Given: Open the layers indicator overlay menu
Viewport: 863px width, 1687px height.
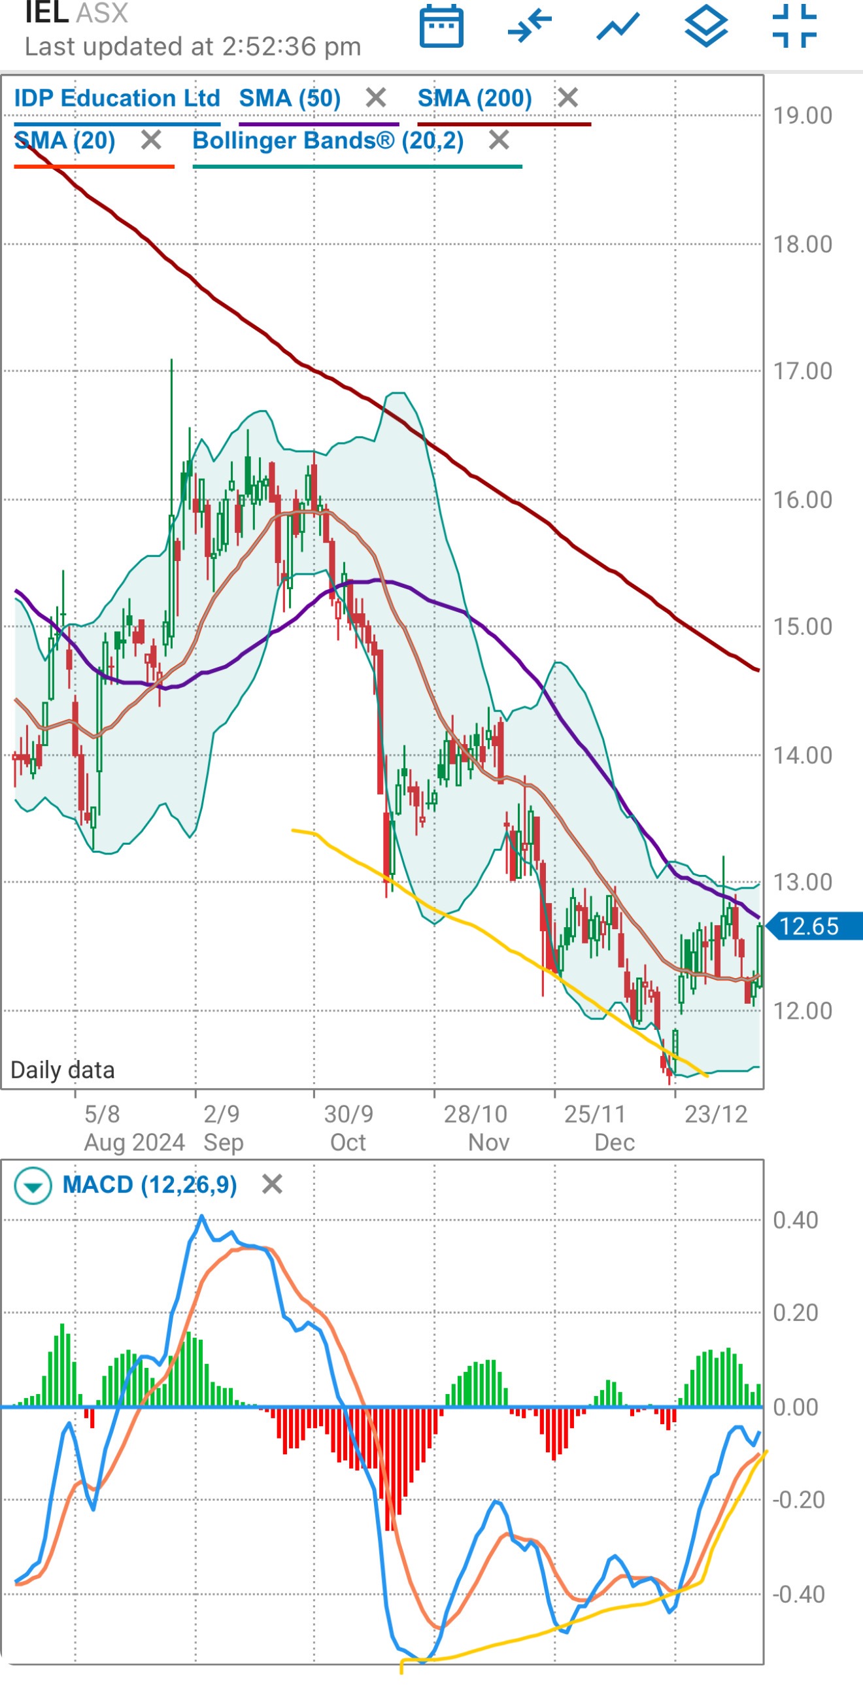Looking at the screenshot, I should coord(706,26).
